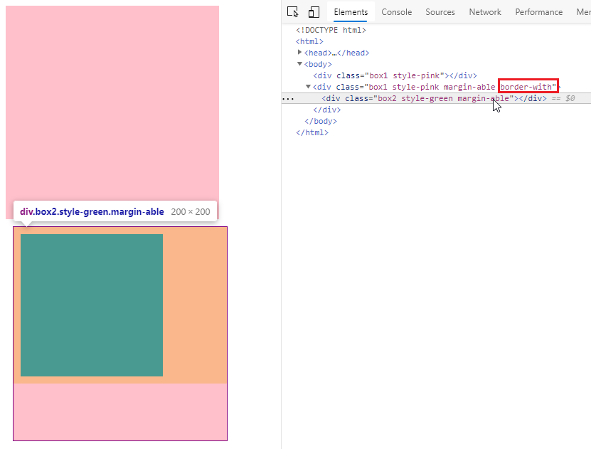
Task: Click the border-with class name text
Action: point(526,87)
